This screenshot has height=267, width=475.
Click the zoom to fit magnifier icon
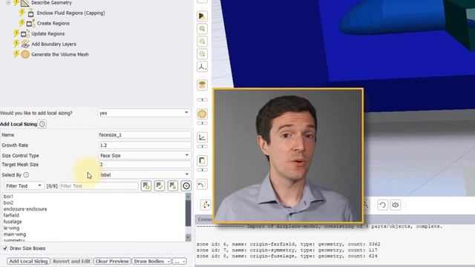coord(202,29)
